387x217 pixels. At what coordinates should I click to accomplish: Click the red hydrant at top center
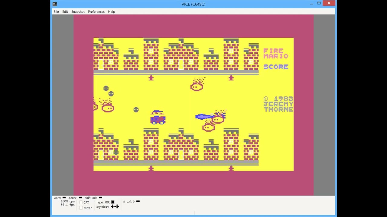click(x=151, y=78)
